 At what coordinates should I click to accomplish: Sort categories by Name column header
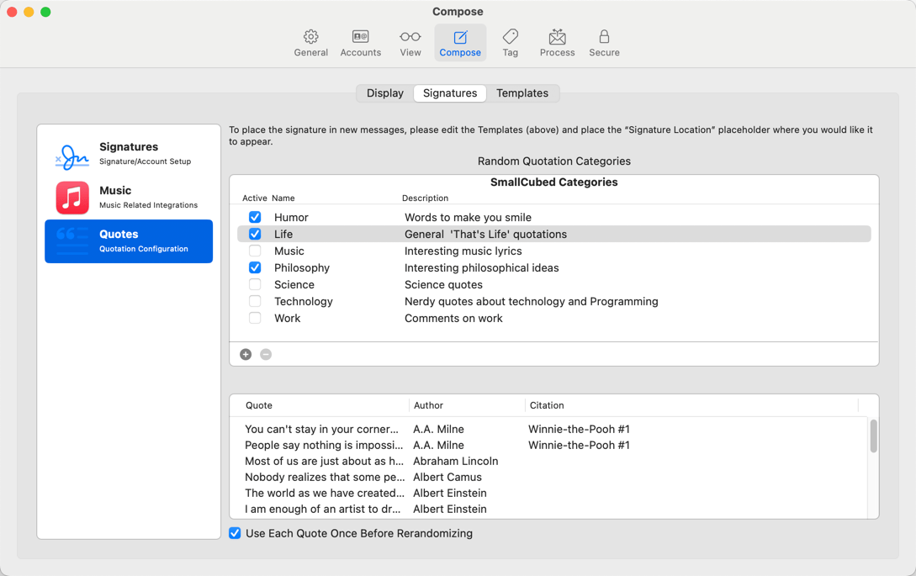point(283,198)
